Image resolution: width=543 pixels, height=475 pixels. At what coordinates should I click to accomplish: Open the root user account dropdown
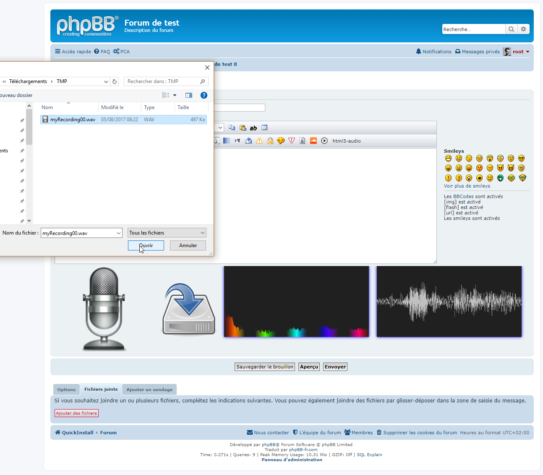click(527, 52)
